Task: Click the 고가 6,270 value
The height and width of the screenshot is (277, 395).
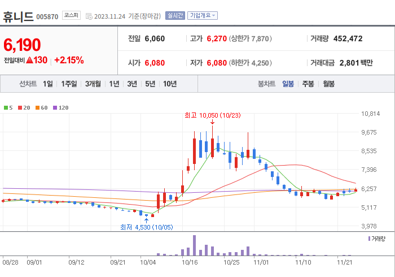Action: point(217,38)
